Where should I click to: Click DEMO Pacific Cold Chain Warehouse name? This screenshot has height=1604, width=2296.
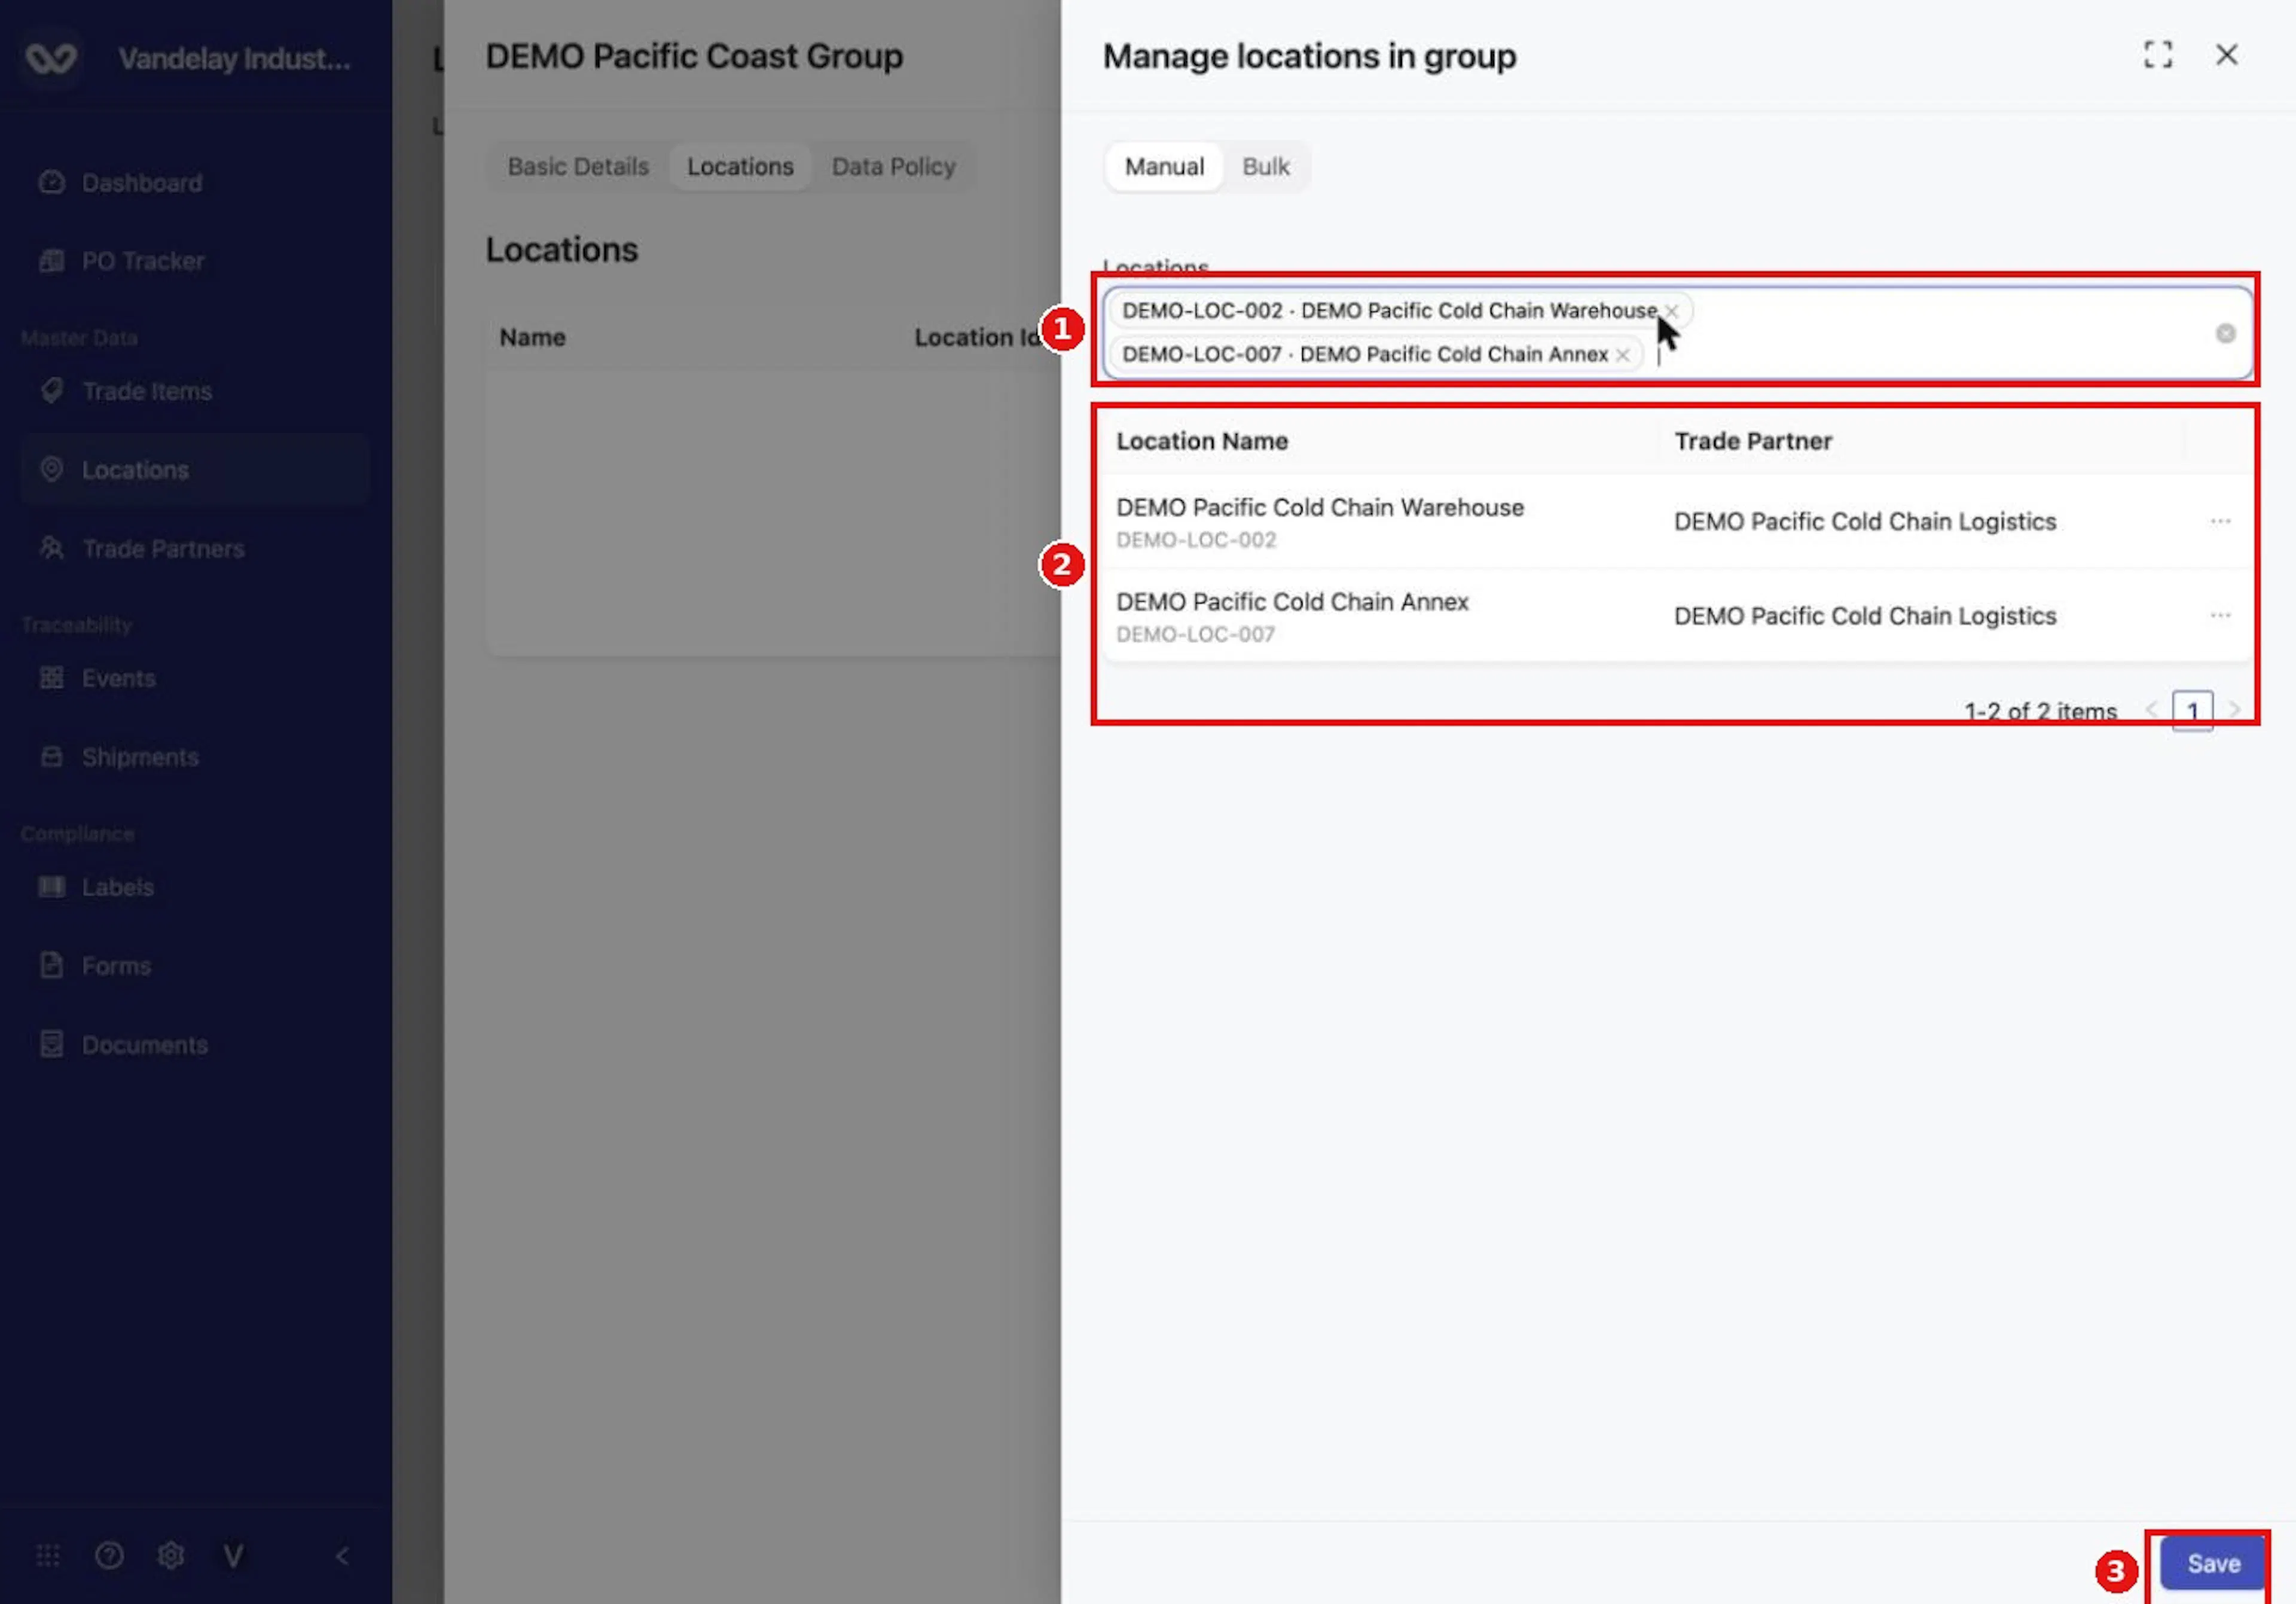(1319, 508)
